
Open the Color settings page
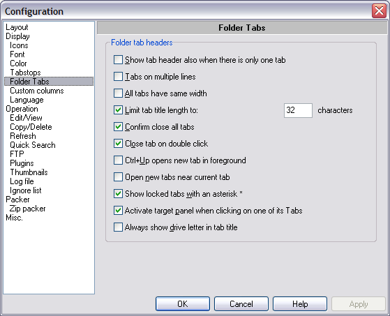[x=18, y=63]
